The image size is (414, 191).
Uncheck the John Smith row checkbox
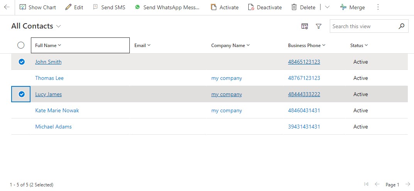click(x=22, y=62)
